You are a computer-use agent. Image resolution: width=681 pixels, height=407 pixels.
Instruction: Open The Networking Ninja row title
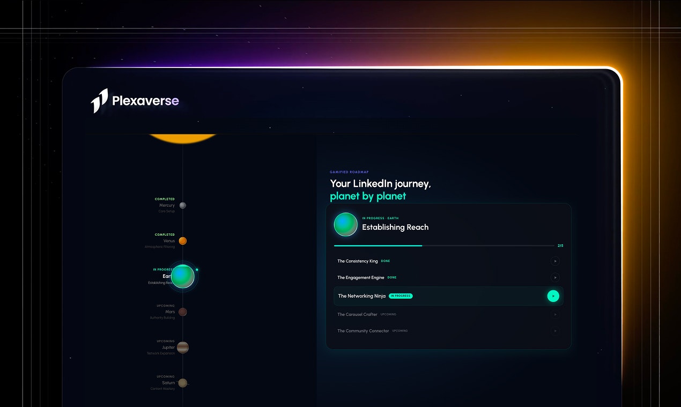click(362, 296)
